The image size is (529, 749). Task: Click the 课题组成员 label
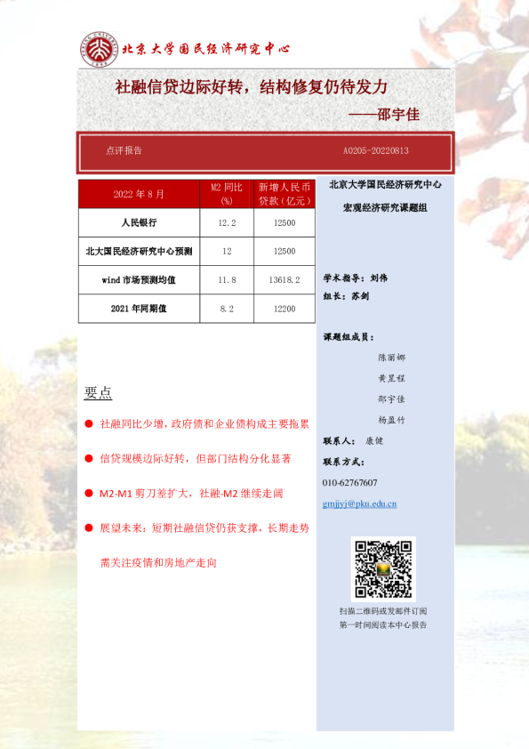[x=349, y=337]
